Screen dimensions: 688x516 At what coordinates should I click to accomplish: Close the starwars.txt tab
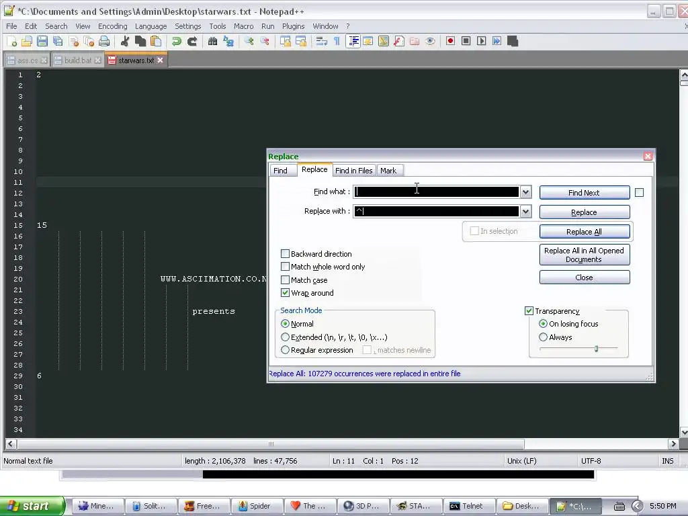[160, 60]
